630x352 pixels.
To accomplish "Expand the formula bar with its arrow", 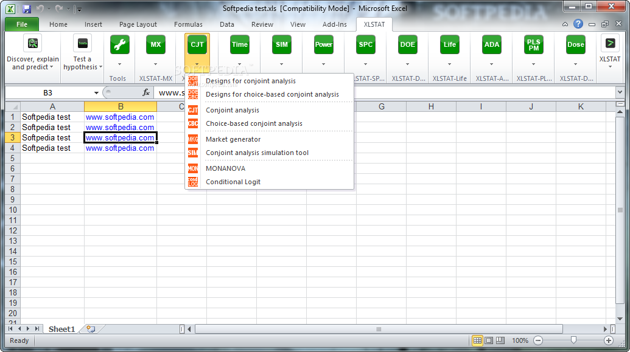I will click(620, 93).
